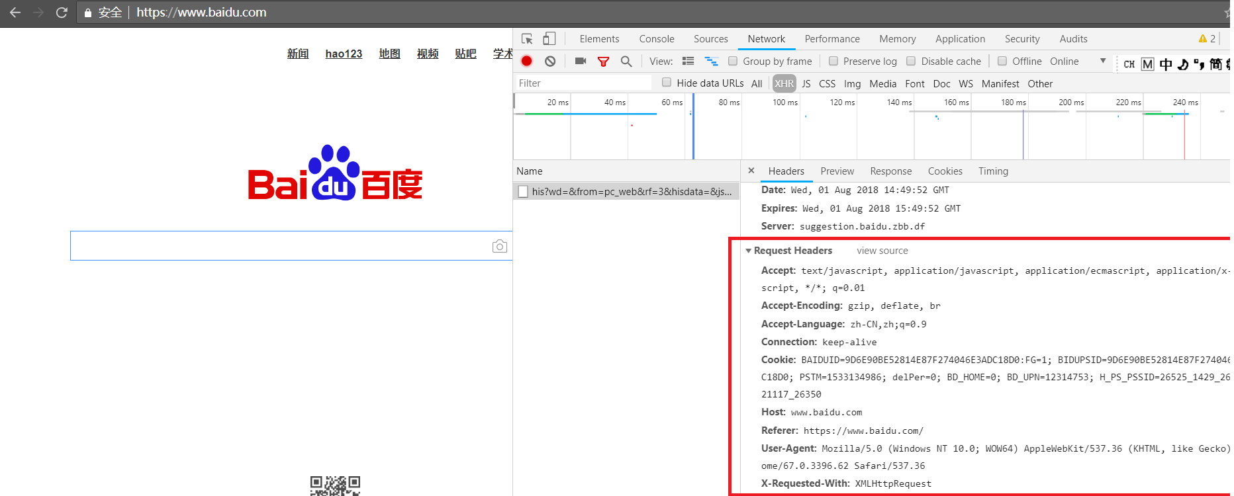Select the his?wd= request row
This screenshot has width=1234, height=496.
[x=626, y=192]
